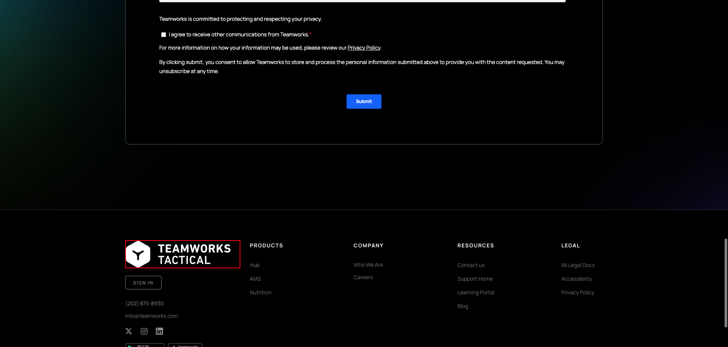Open the AMS product link
728x347 pixels.
(255, 279)
